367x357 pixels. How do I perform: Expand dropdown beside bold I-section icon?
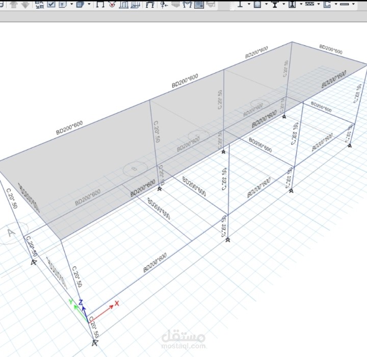284,4
